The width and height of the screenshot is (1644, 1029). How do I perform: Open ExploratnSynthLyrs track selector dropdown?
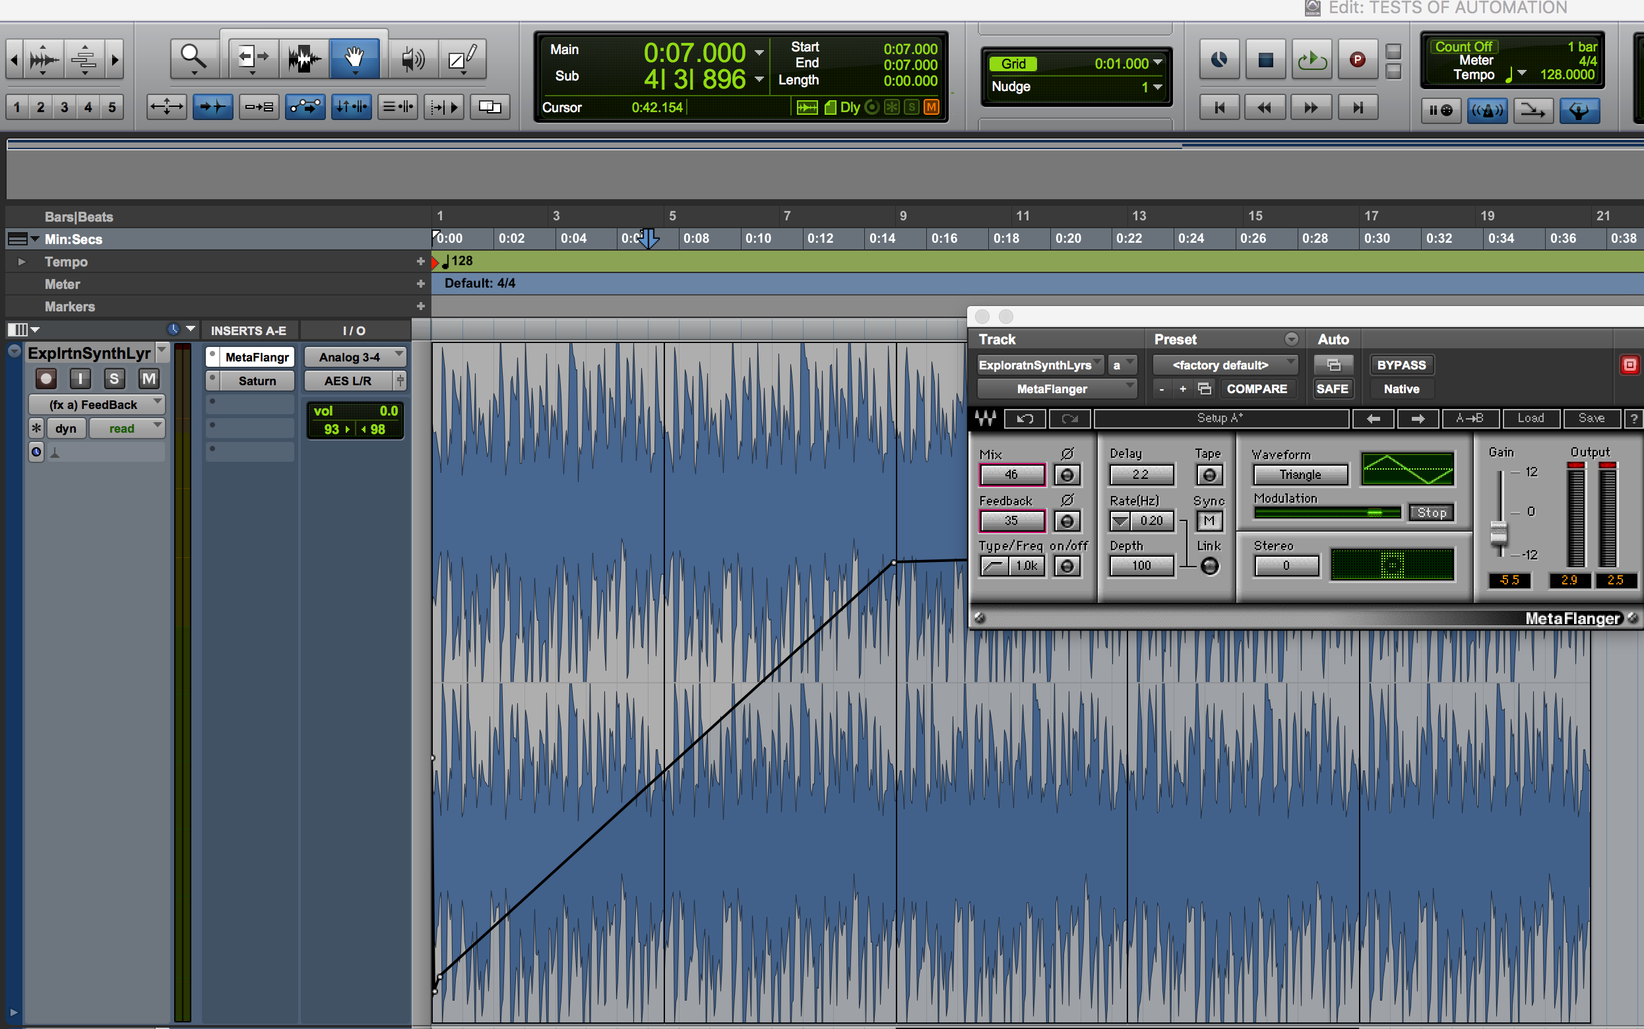1040,365
